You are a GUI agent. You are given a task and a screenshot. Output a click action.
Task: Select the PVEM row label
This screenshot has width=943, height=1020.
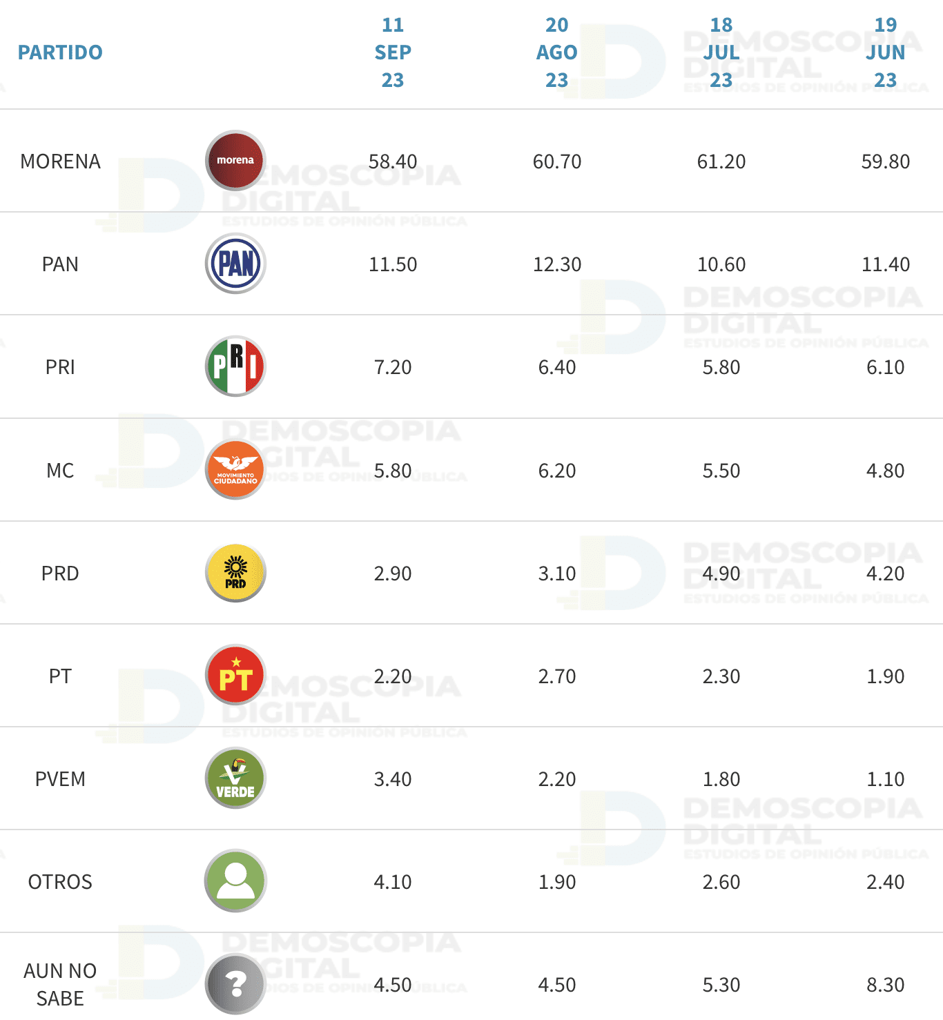[x=60, y=779]
